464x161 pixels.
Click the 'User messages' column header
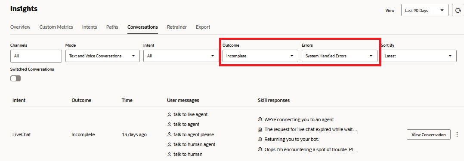(183, 100)
